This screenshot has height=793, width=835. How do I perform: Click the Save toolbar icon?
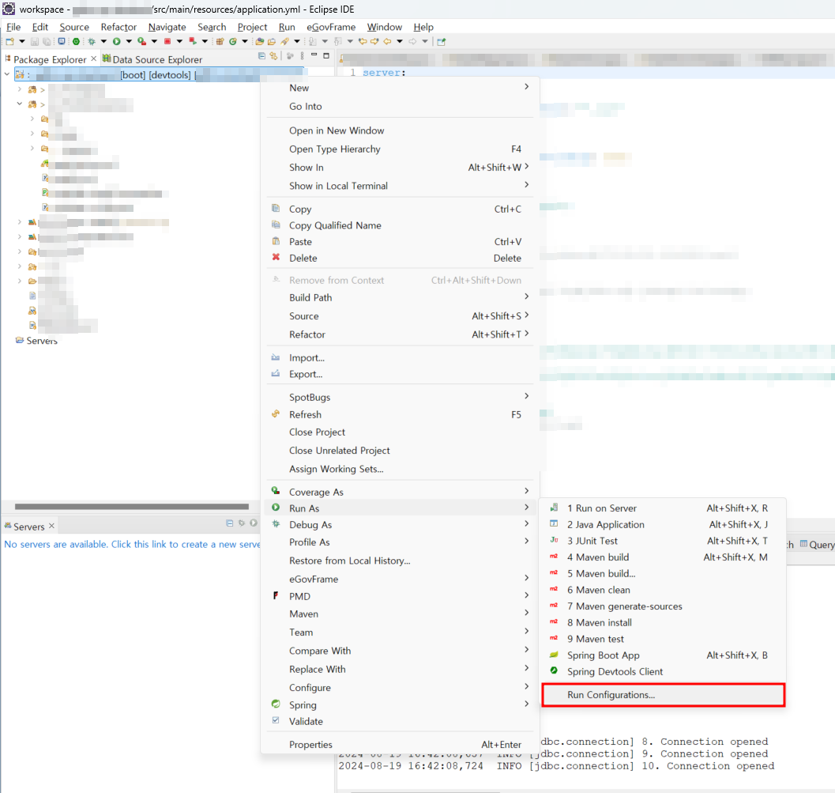(35, 42)
